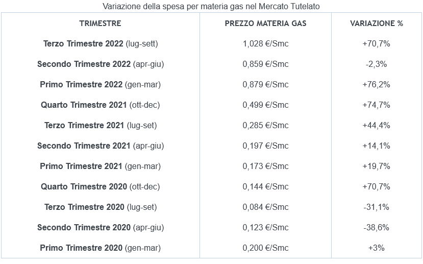423x264 pixels.
Task: Click the VARIAZIONE % column header
Action: pyautogui.click(x=377, y=23)
